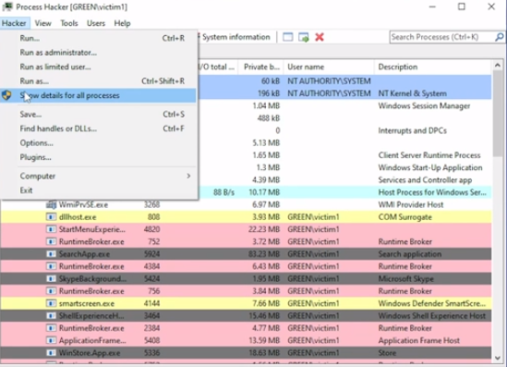Image resolution: width=507 pixels, height=367 pixels.
Task: Select ShellExperienceH... process row
Action: point(246,315)
